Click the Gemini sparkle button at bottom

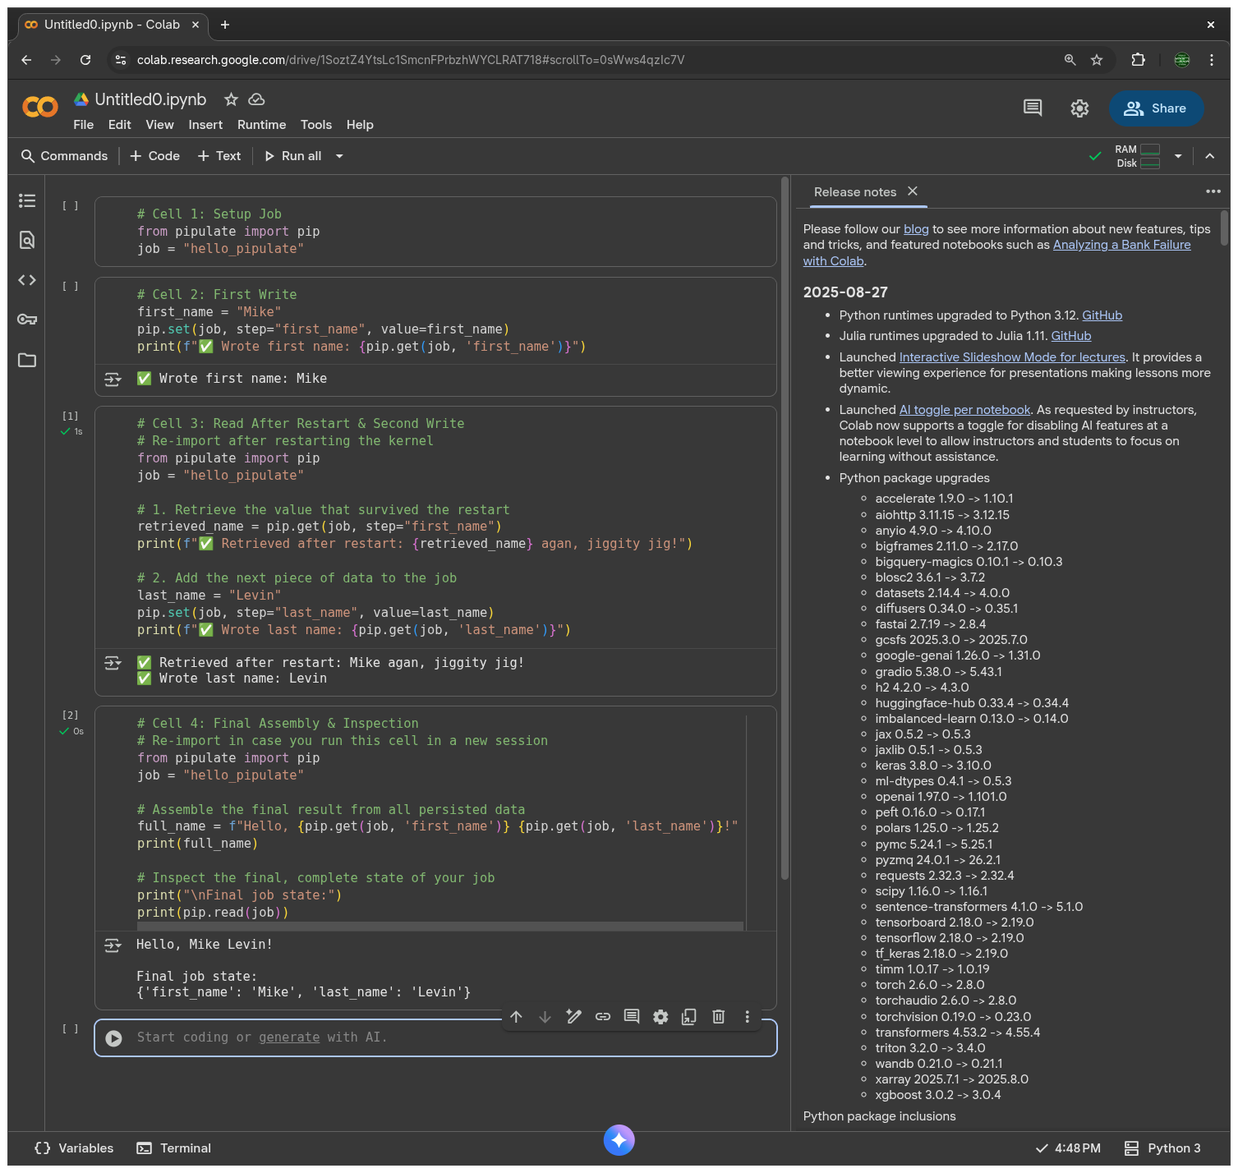point(619,1139)
